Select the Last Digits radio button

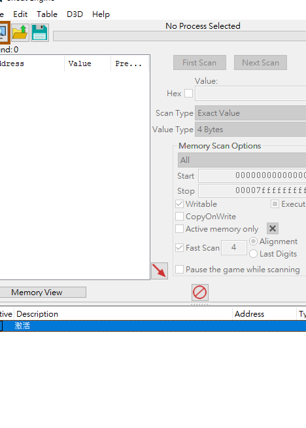pos(253,254)
